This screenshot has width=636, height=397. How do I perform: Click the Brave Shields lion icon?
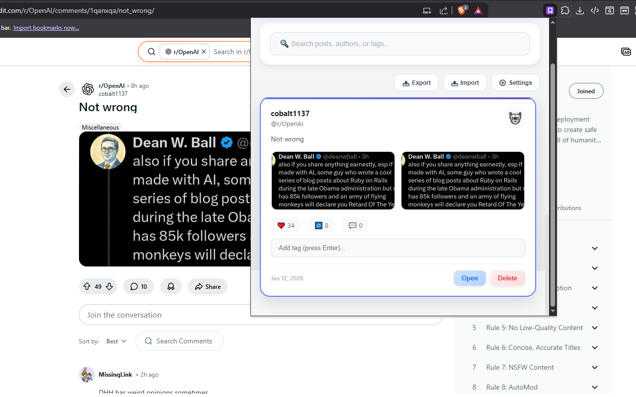[462, 10]
